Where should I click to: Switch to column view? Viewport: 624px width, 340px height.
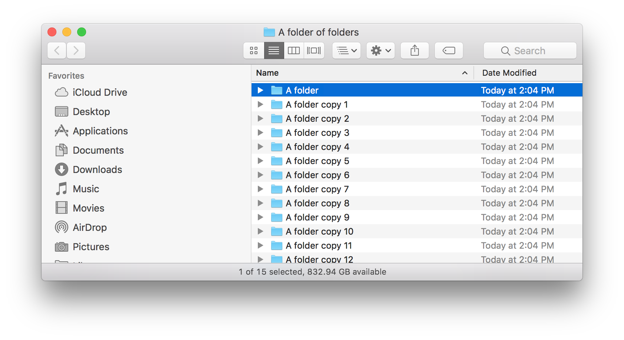pos(294,50)
